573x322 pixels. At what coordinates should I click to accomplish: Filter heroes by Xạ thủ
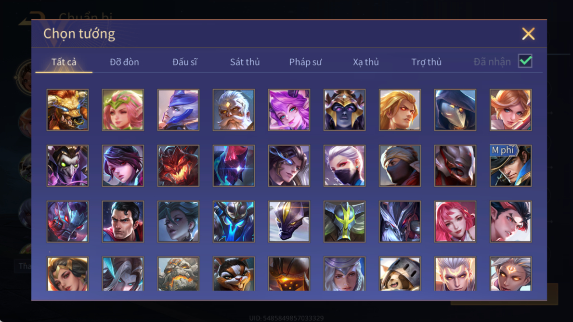pyautogui.click(x=366, y=62)
